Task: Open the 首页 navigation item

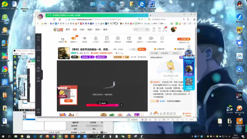Action: coord(68,29)
